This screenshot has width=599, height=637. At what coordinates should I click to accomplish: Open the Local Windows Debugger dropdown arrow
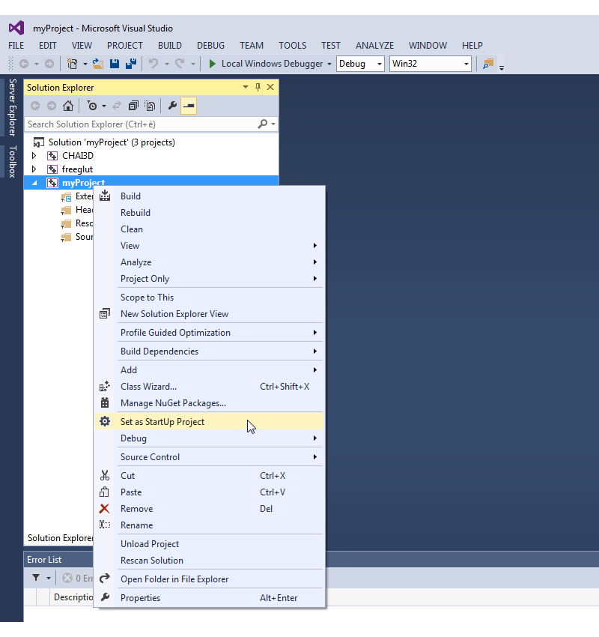[x=329, y=64]
